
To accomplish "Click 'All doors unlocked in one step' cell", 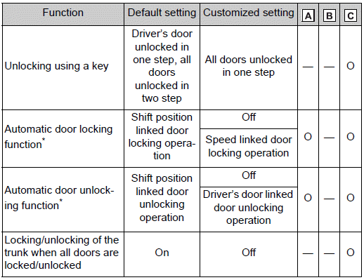I will (x=249, y=66).
